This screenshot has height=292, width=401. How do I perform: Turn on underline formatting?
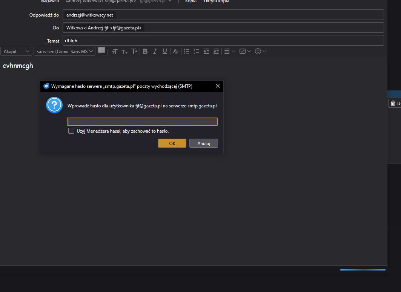[x=164, y=51]
